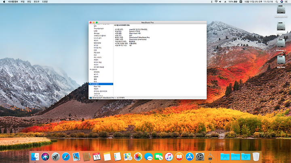Collapse the 소프트웨어 disclosure triangle
Screen dimensions: 291x163
(91, 84)
